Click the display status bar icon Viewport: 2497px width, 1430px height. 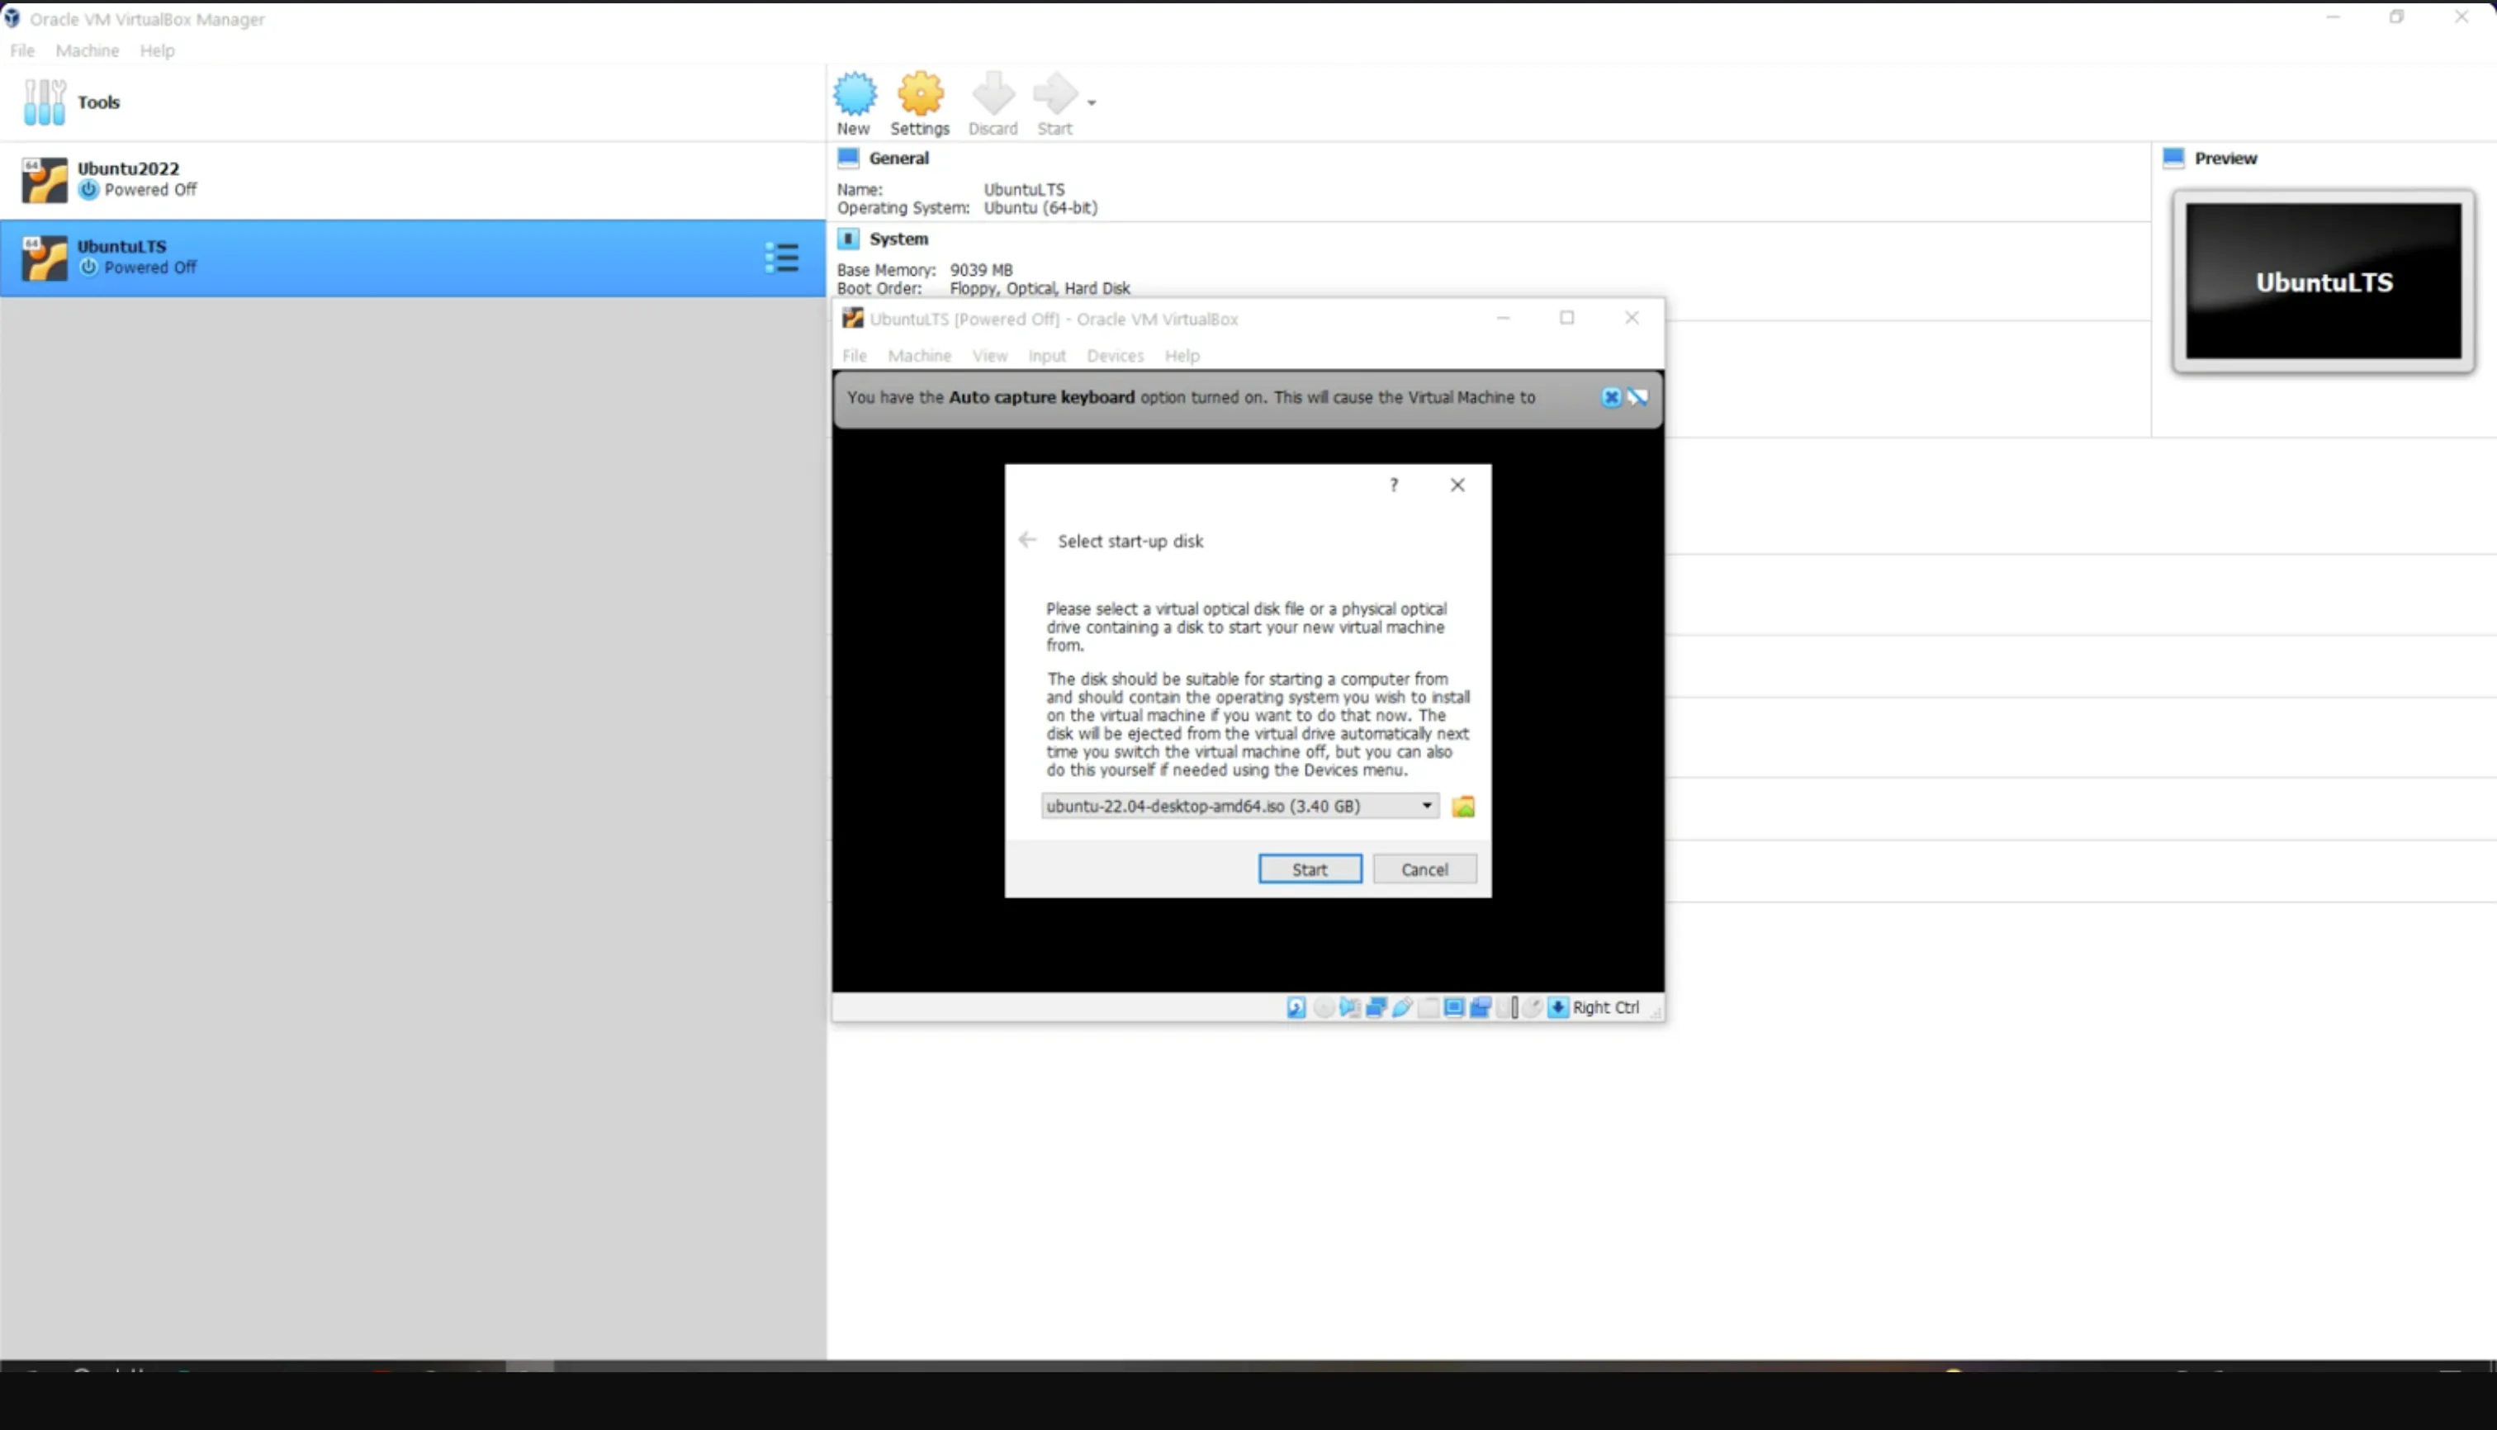coord(1454,1007)
